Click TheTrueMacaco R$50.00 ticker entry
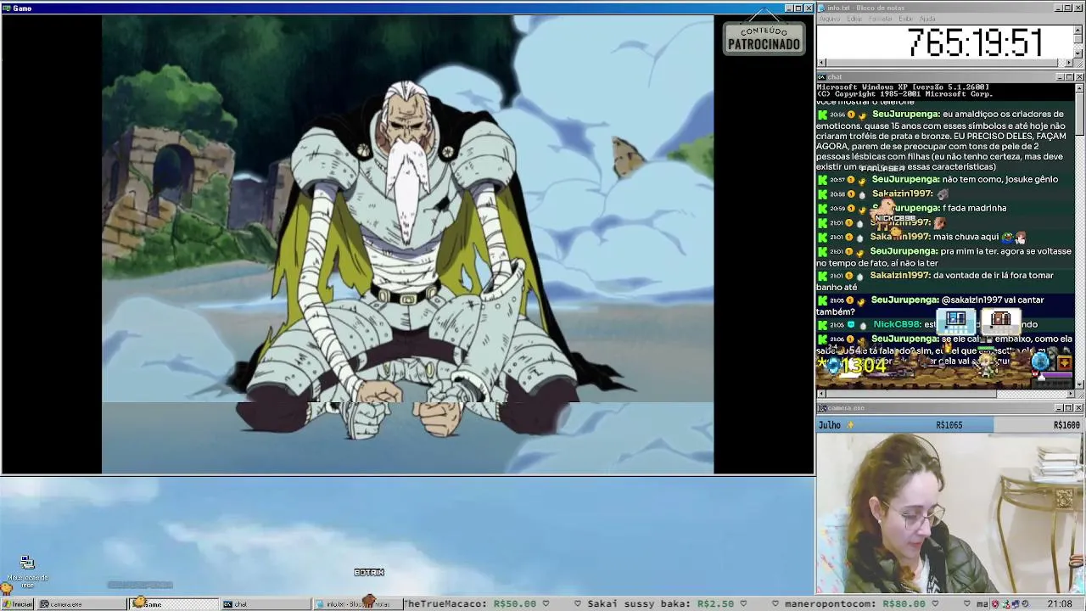 click(x=470, y=604)
